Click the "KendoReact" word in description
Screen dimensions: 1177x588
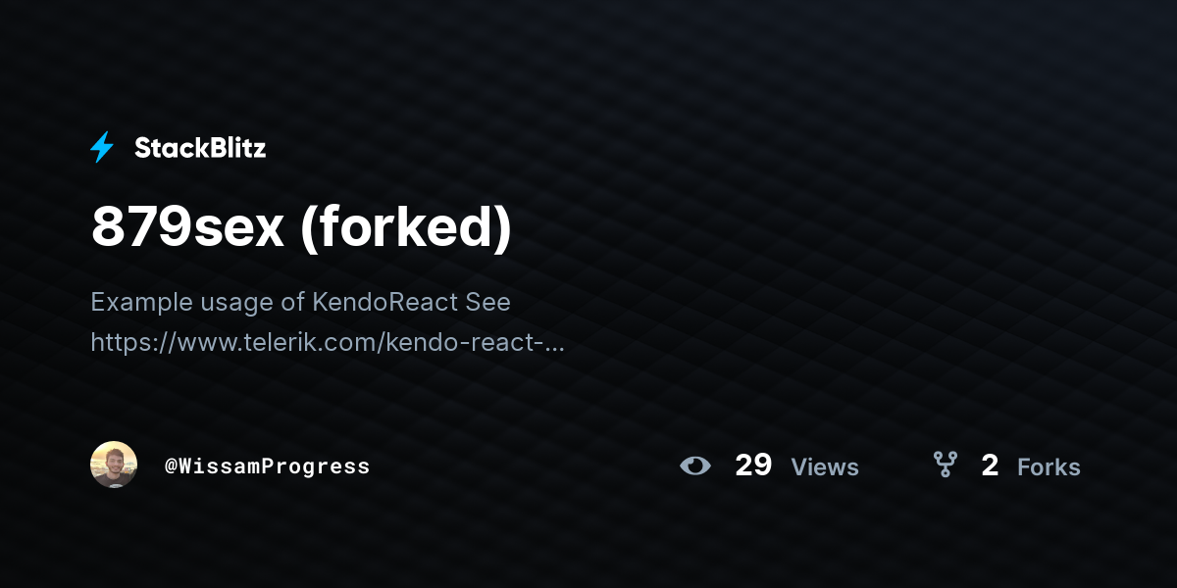385,302
